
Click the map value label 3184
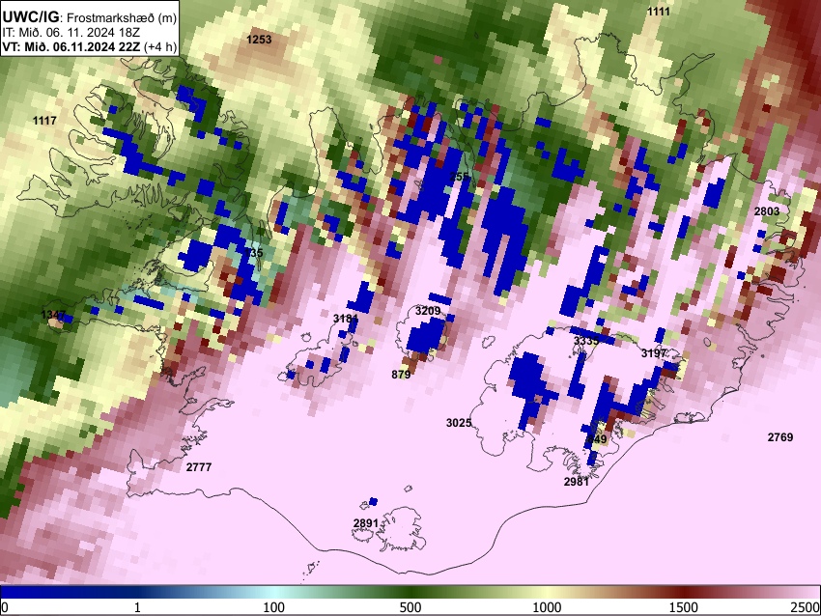point(346,319)
